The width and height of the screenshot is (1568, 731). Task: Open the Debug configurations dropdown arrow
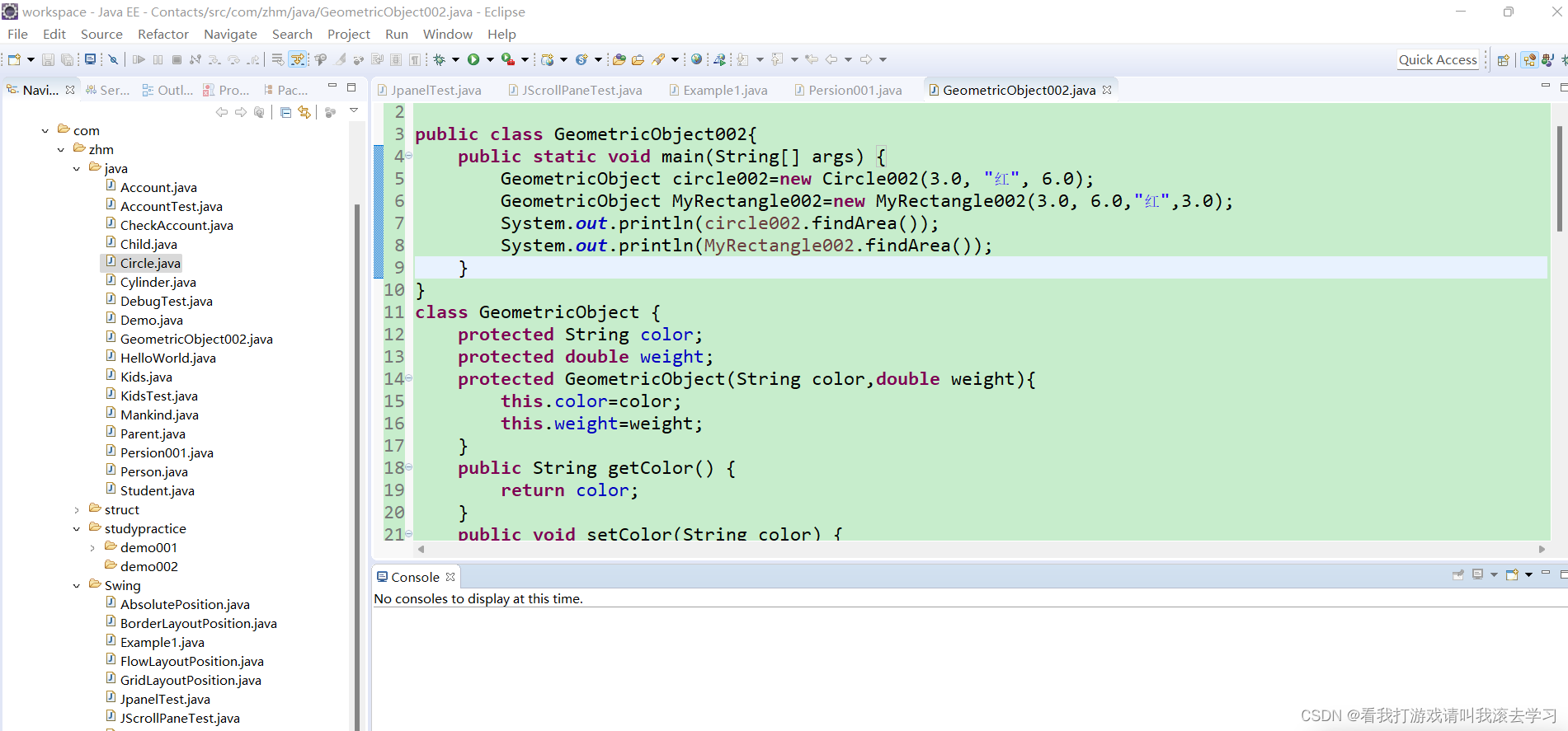[x=455, y=59]
